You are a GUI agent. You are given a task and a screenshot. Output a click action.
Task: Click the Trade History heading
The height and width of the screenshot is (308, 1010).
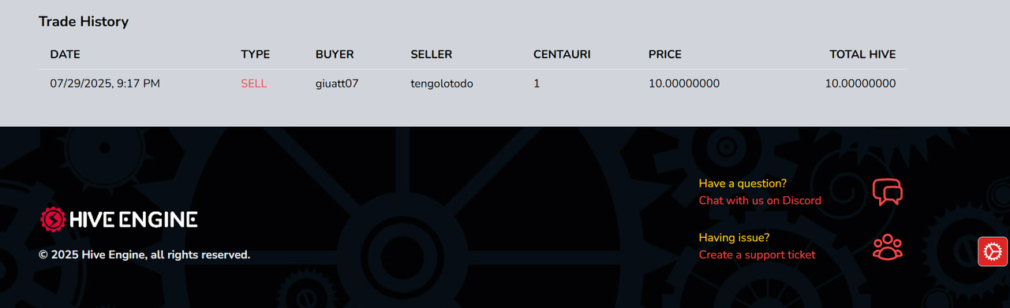[84, 22]
